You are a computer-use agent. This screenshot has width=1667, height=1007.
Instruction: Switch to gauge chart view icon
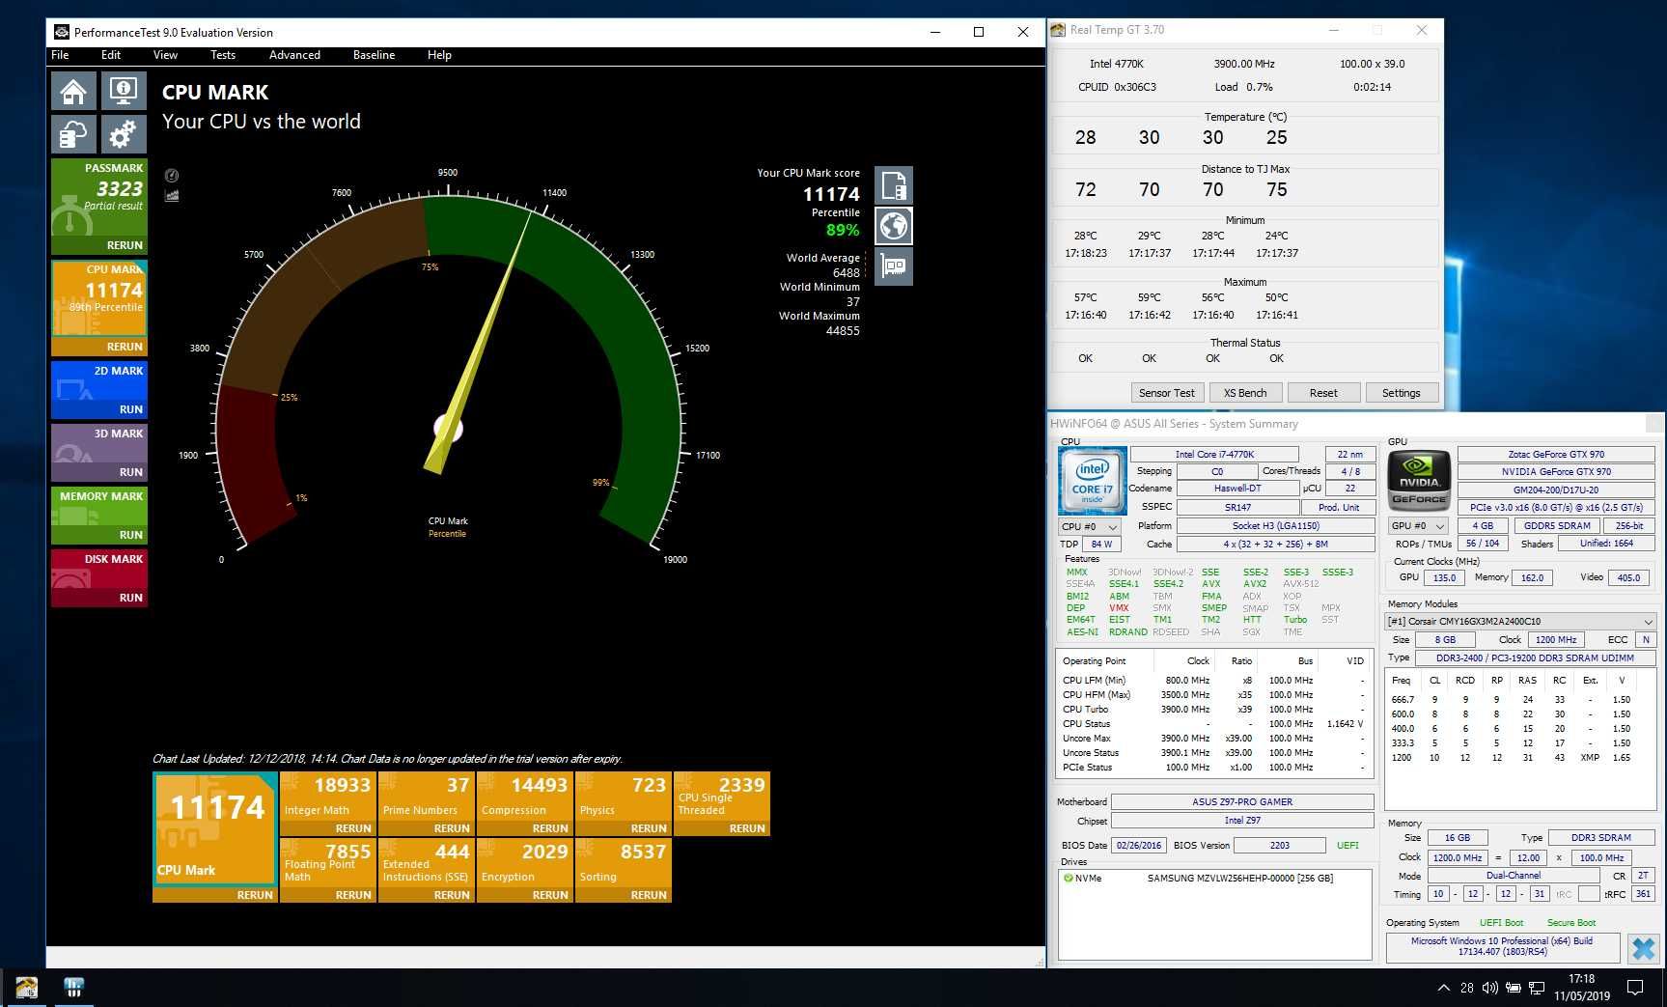pos(172,176)
